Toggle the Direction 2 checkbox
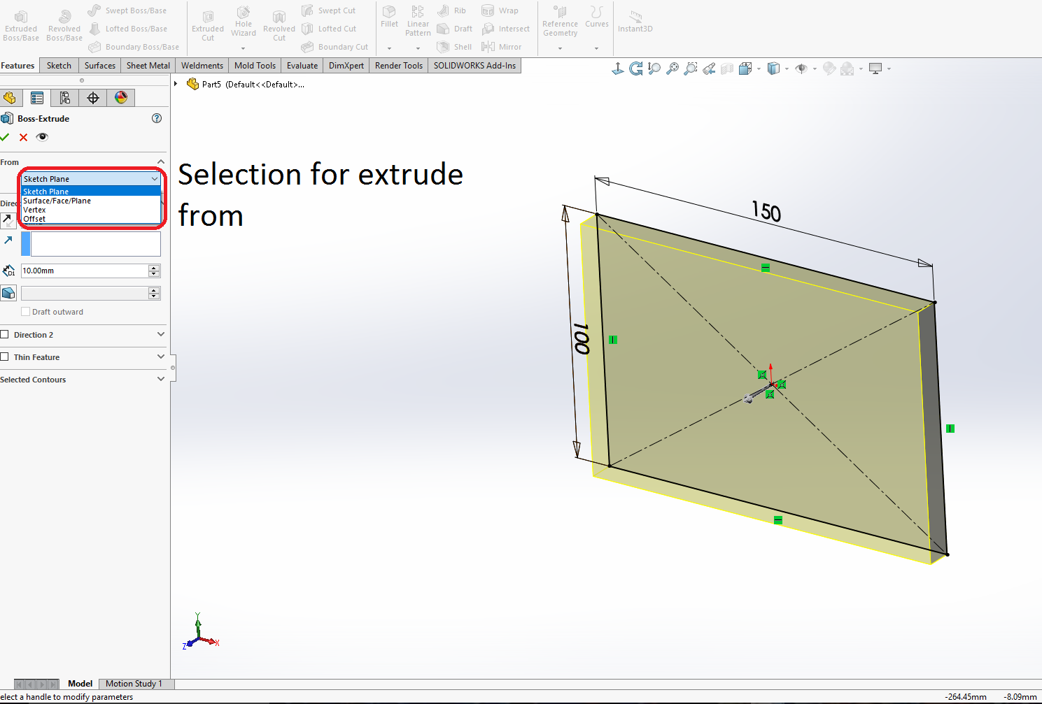The height and width of the screenshot is (704, 1042). tap(6, 334)
